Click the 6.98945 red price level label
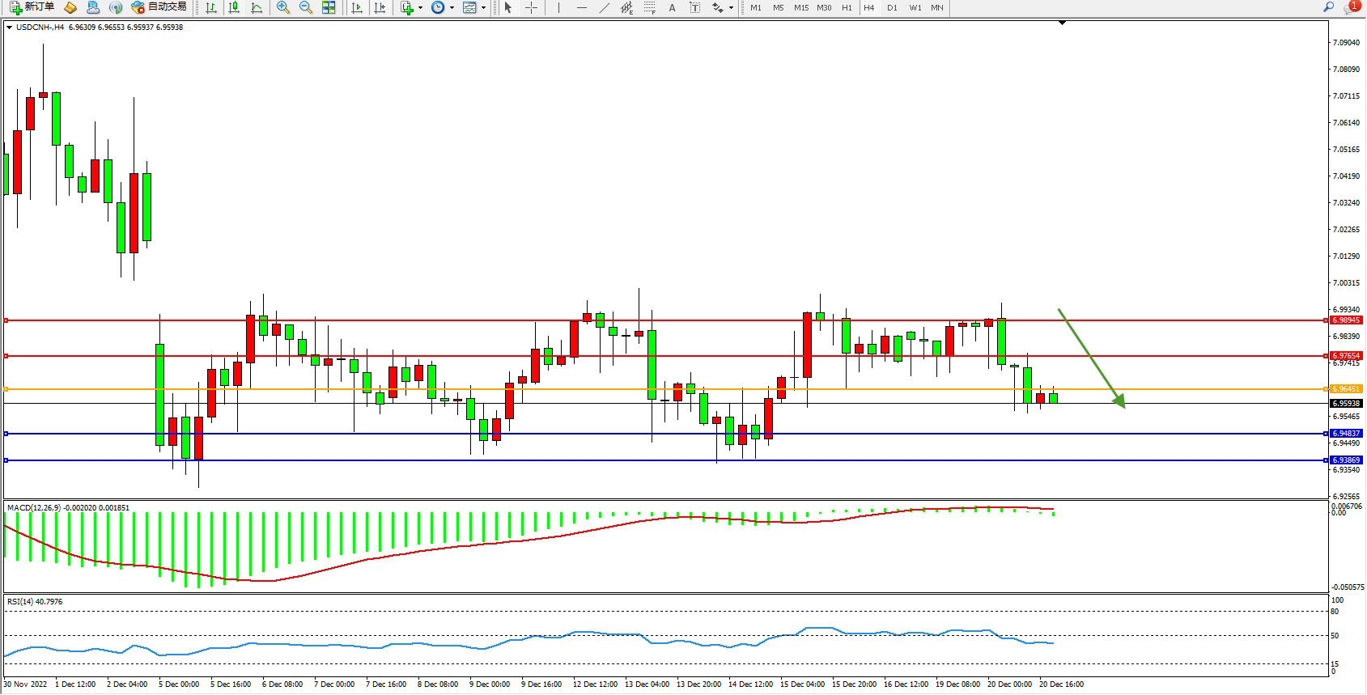 point(1346,320)
